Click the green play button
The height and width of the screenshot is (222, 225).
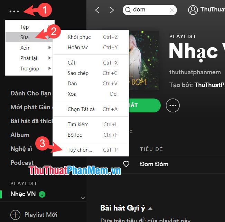click(x=144, y=105)
